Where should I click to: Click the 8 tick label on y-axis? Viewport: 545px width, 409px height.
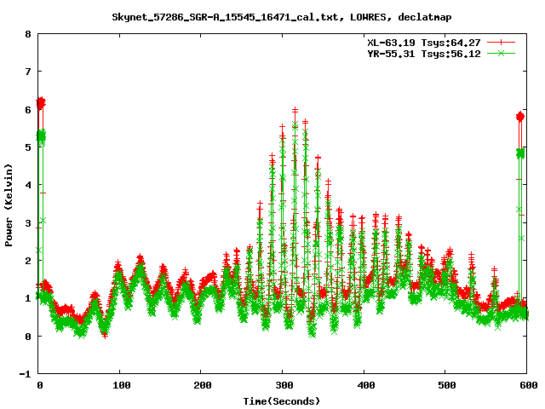[28, 35]
